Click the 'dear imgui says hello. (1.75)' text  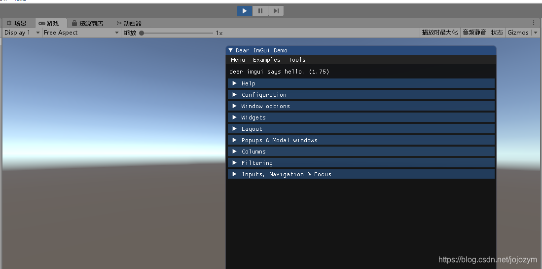[279, 72]
